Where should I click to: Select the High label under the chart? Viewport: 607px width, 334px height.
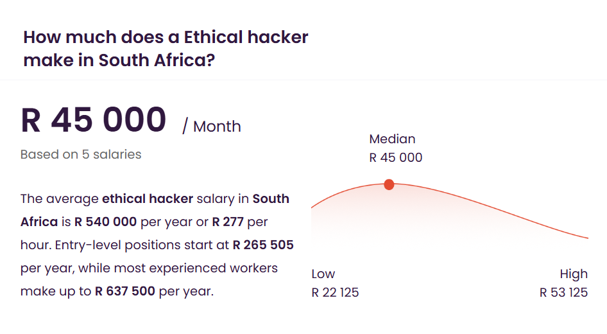click(574, 274)
